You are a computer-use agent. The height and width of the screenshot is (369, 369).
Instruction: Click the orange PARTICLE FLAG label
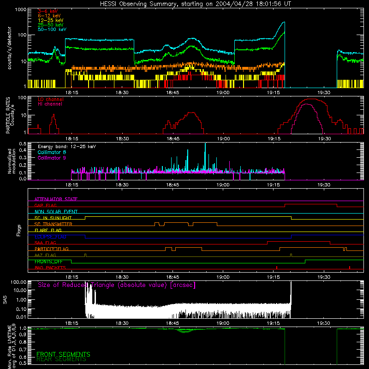[52, 249]
